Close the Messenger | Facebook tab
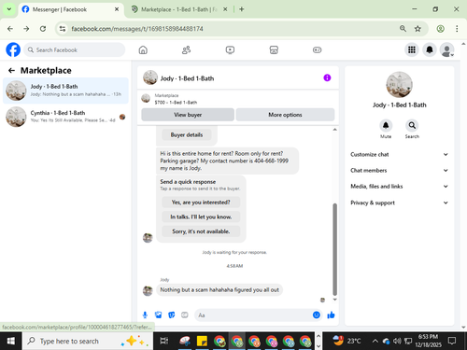This screenshot has height=350, width=467. pos(117,9)
